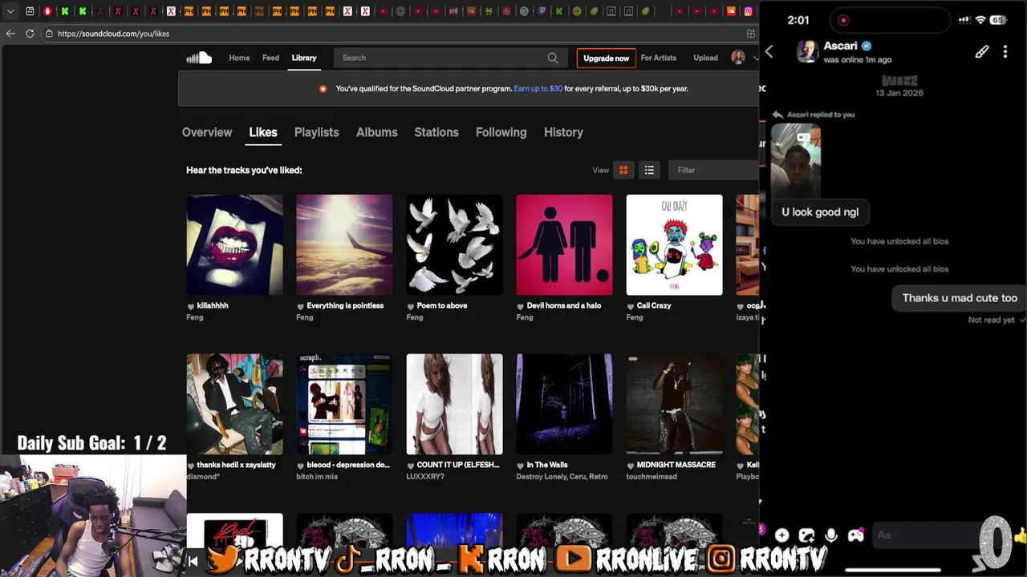Open the user avatar in SoundCloud header
This screenshot has height=577, width=1027.
(x=738, y=58)
